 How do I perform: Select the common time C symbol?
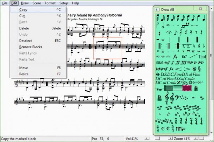[x=163, y=128]
